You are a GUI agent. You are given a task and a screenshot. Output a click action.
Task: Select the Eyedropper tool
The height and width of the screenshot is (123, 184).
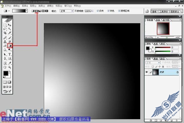(x=10, y=63)
